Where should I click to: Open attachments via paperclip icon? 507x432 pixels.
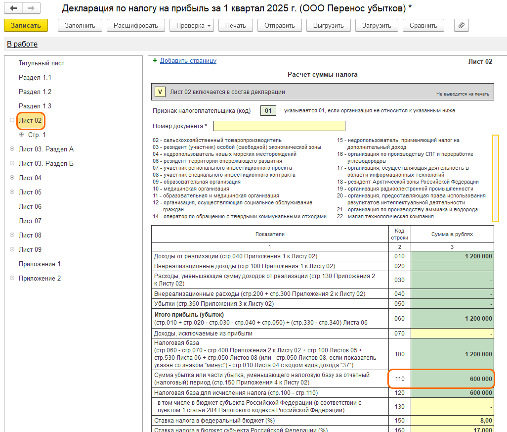[461, 25]
